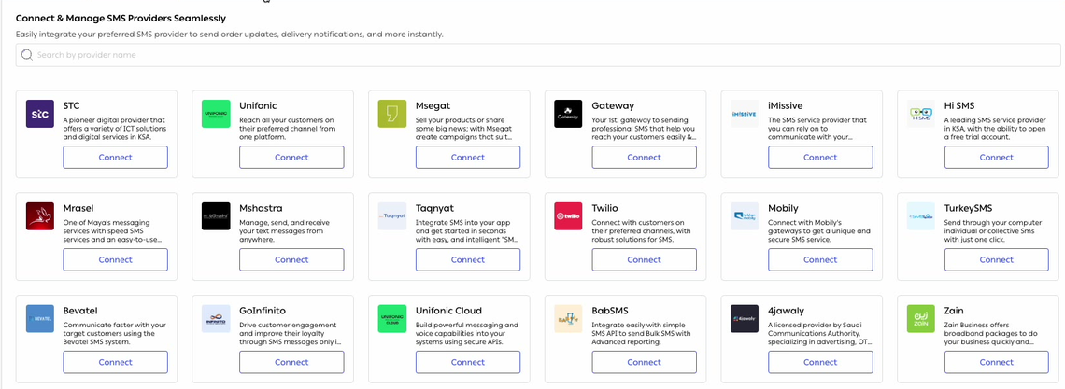Connect the Mobily provider
The image size is (1065, 389).
(820, 259)
